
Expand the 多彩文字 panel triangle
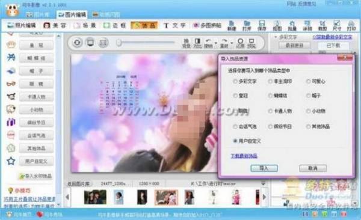(276, 37)
